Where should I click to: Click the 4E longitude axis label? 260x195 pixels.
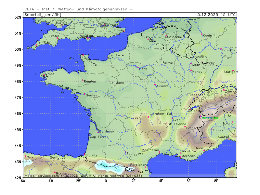tap(161, 181)
